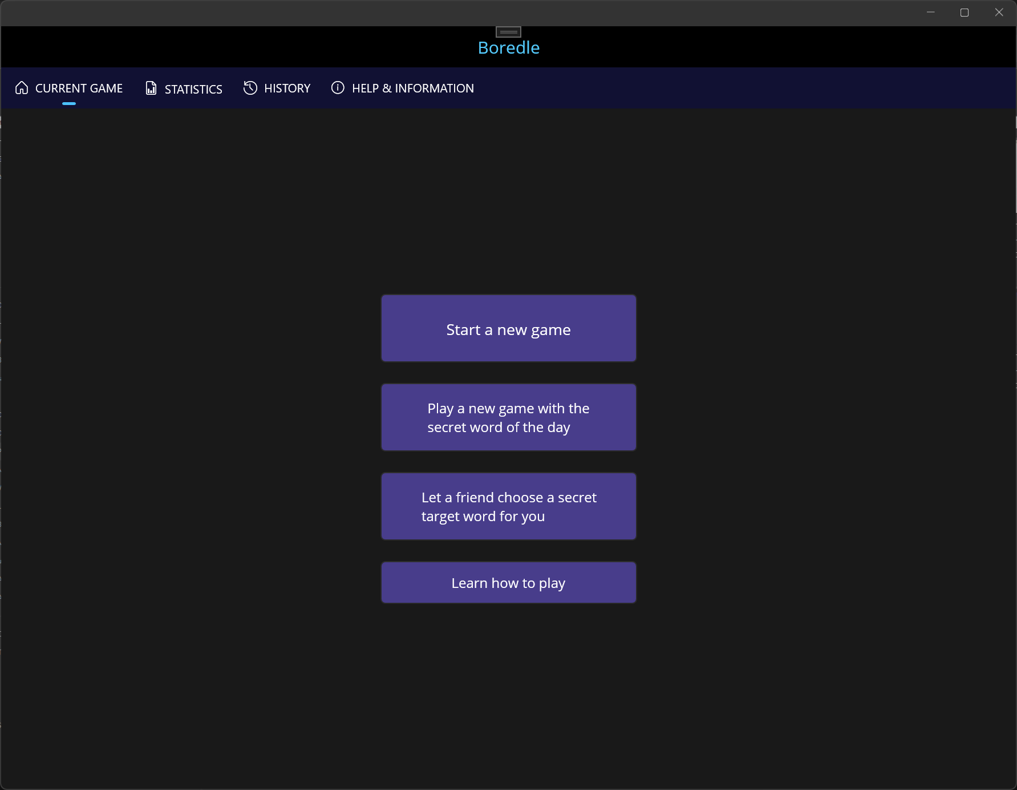The height and width of the screenshot is (790, 1017).
Task: Click the chart document icon beside Statistics
Action: point(151,88)
